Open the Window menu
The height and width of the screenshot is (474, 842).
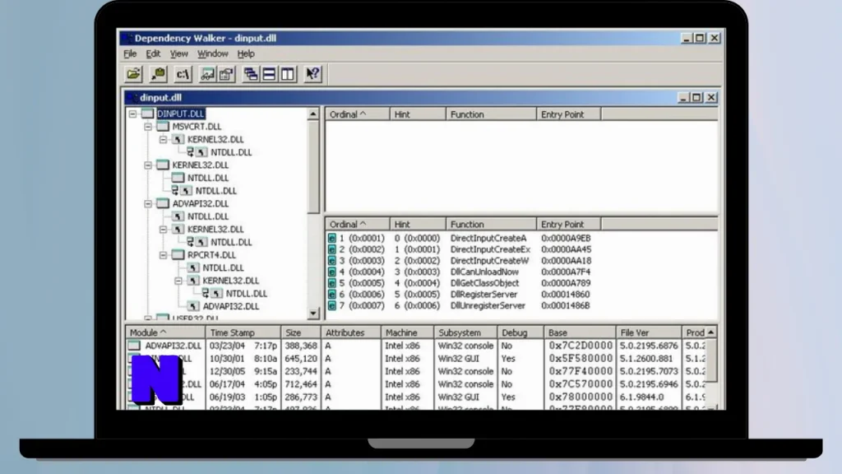pos(213,53)
